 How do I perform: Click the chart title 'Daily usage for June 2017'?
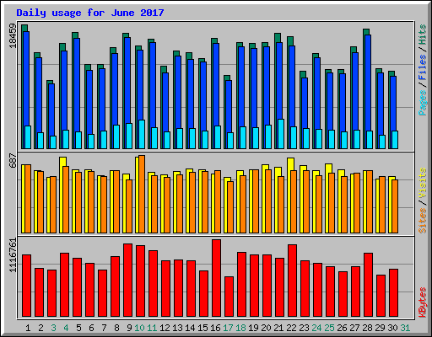90,13
